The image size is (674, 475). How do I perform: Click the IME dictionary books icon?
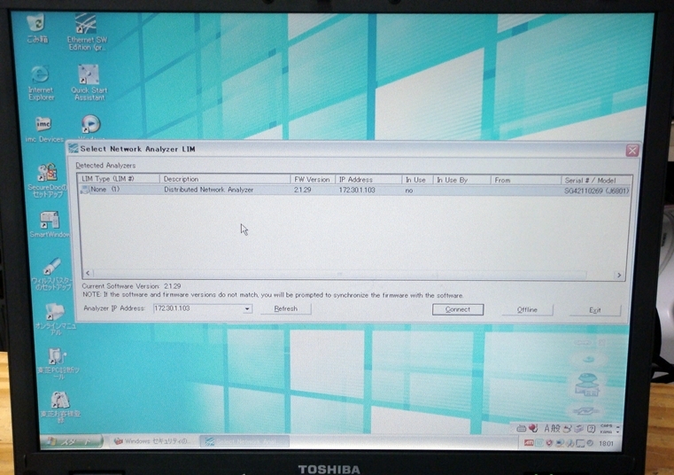click(579, 429)
